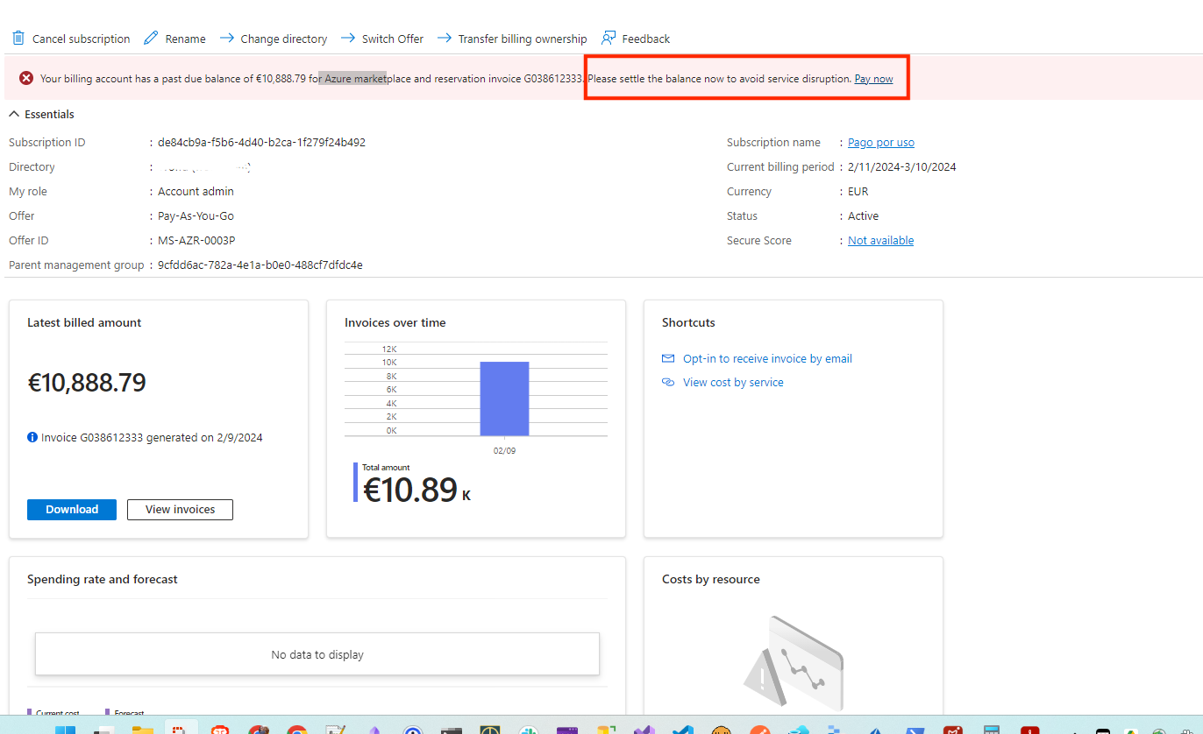Open the View invoices button

[x=180, y=509]
